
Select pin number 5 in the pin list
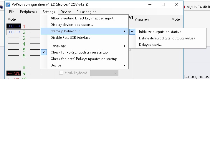coord(24,50)
